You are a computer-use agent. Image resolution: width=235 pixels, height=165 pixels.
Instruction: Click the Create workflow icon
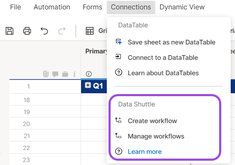(x=118, y=120)
